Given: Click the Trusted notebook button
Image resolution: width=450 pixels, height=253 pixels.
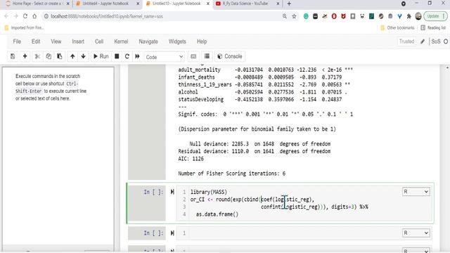Looking at the screenshot, I should pos(406,41).
